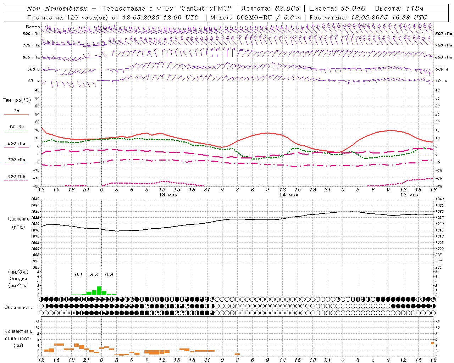
Task: Click the Конвективн. label text
Action: pyautogui.click(x=18, y=331)
